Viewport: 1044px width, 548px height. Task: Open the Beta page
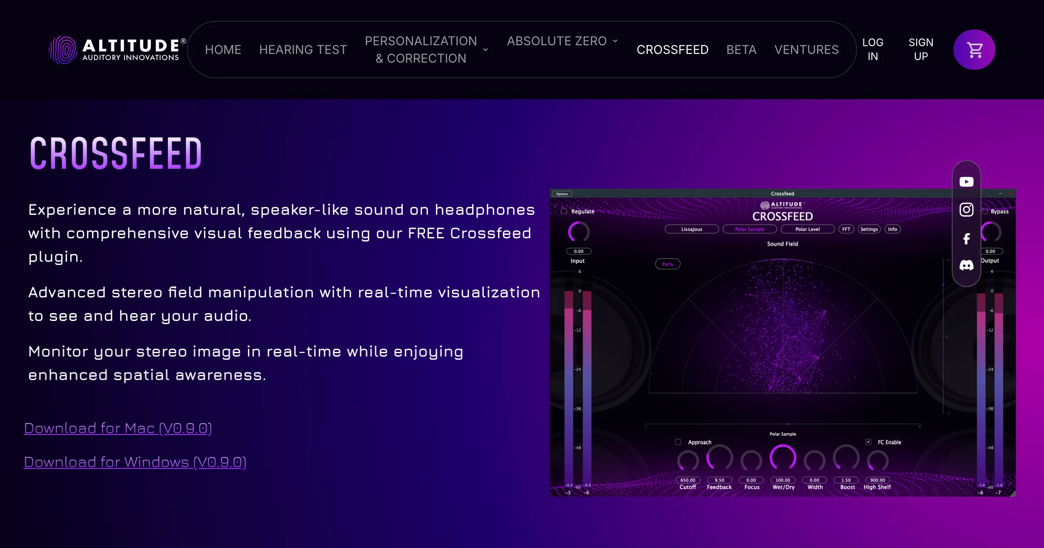pos(742,50)
